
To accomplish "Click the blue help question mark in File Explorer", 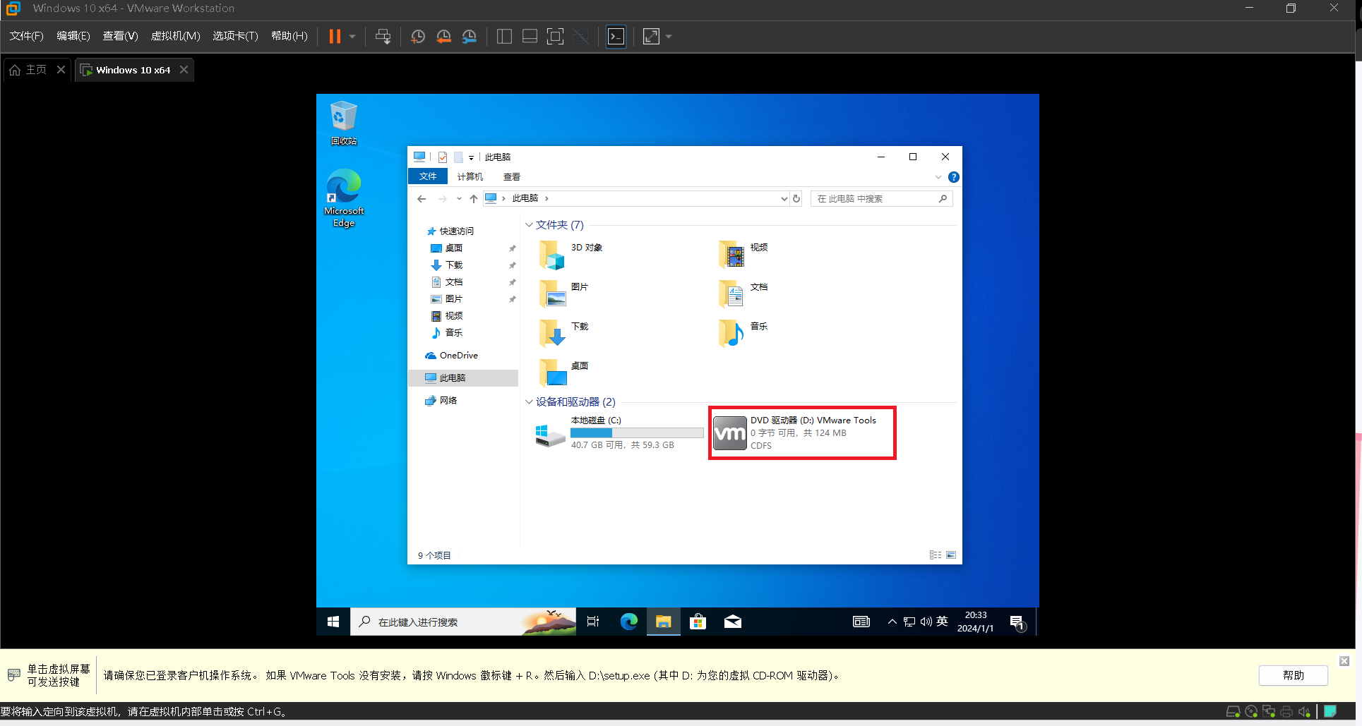I will (x=953, y=177).
